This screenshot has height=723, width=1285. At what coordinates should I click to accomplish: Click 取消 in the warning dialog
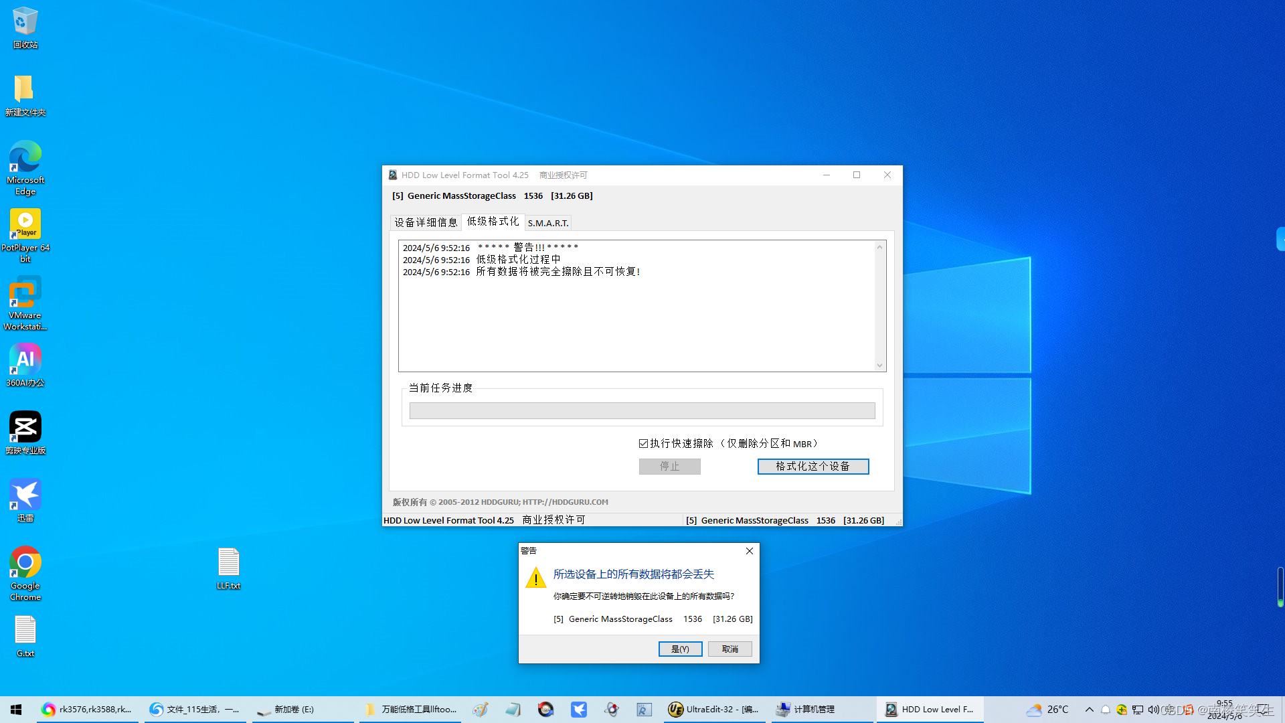click(730, 649)
